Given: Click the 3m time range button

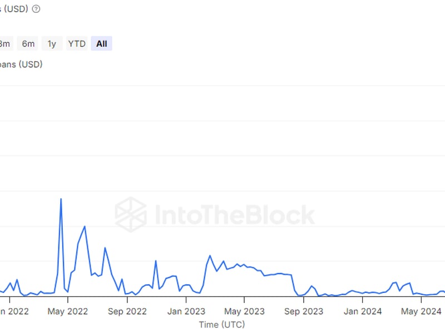Looking at the screenshot, I should tap(4, 43).
